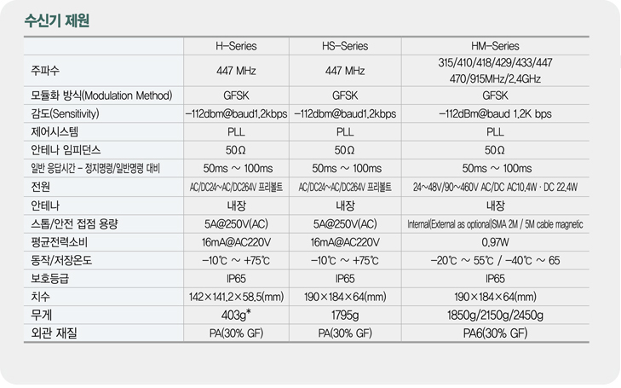Click HM-Series PA6(30% GF) material cell
This screenshot has width=621, height=388.
[x=495, y=333]
